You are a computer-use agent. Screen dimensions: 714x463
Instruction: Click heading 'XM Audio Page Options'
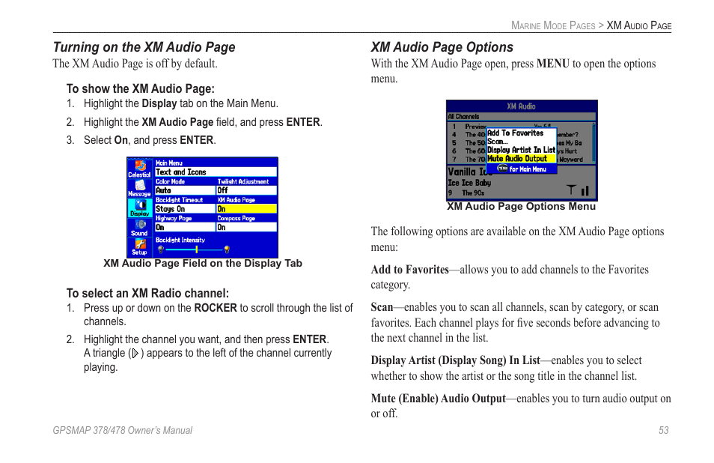click(x=442, y=47)
